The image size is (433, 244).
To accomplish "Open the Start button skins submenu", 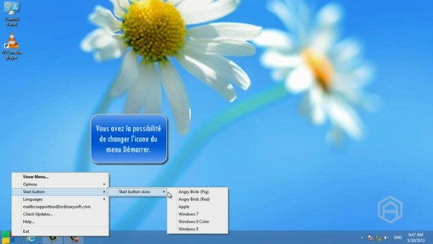I will pos(138,192).
